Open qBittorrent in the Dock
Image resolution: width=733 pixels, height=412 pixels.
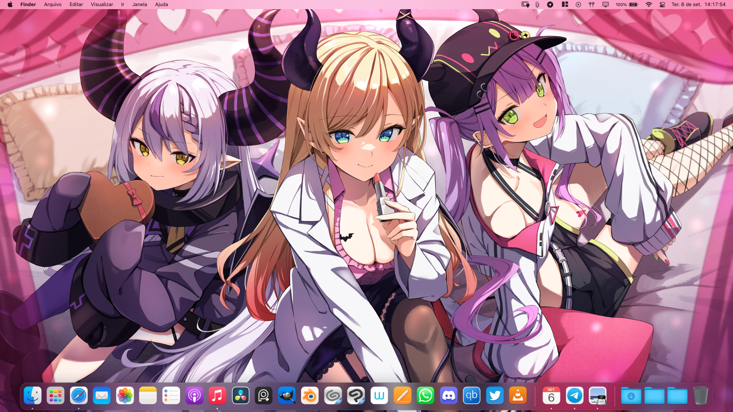click(x=471, y=396)
